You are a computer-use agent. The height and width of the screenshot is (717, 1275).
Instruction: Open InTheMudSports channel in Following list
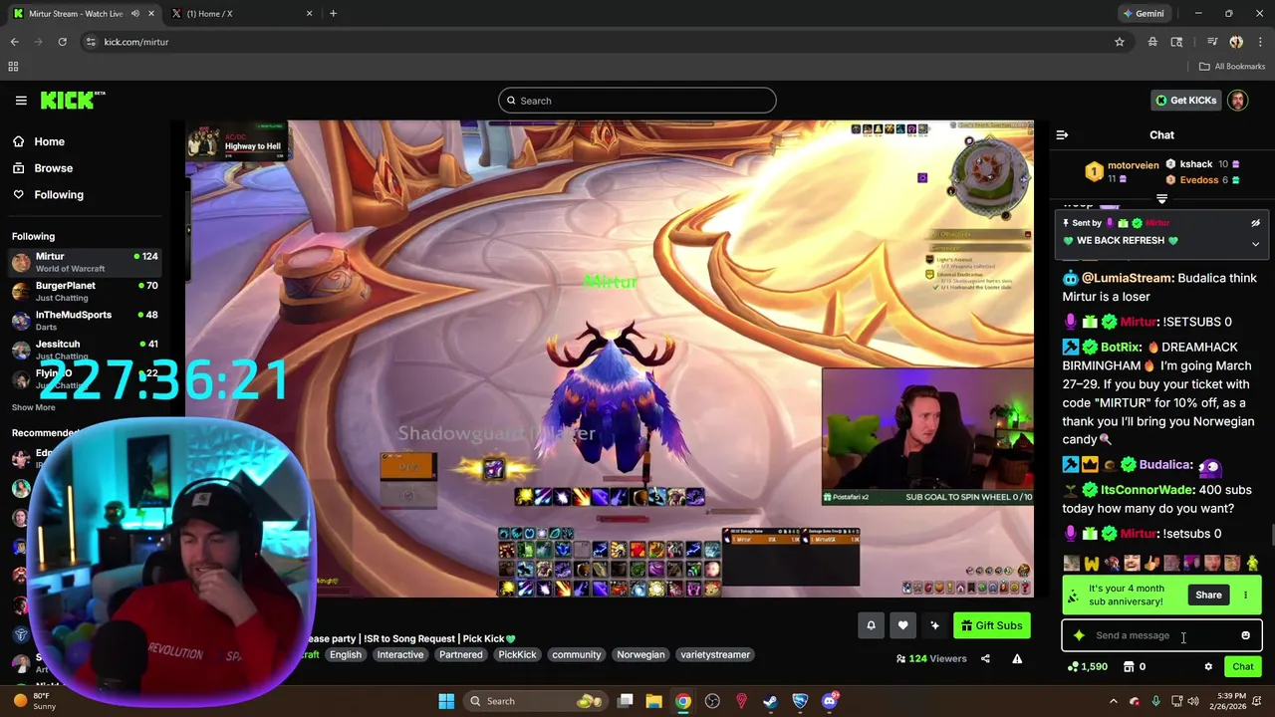(x=85, y=321)
